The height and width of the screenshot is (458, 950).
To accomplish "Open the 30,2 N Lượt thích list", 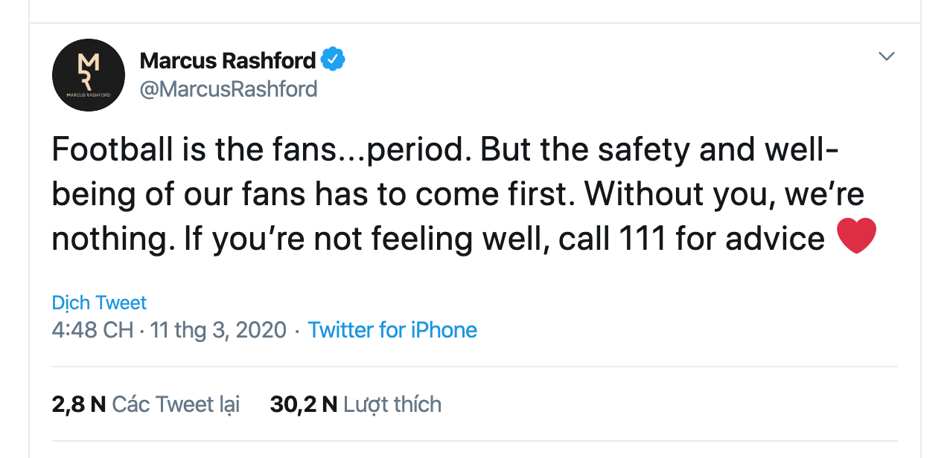I will tap(355, 404).
